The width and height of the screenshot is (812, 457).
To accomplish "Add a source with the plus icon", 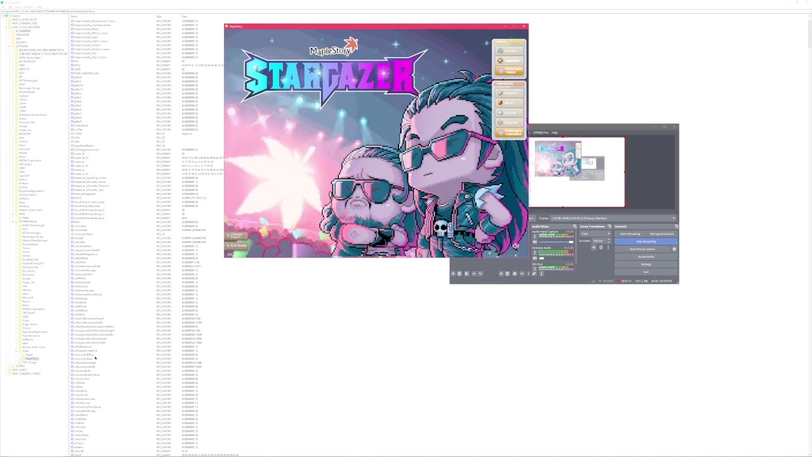I will (501, 274).
